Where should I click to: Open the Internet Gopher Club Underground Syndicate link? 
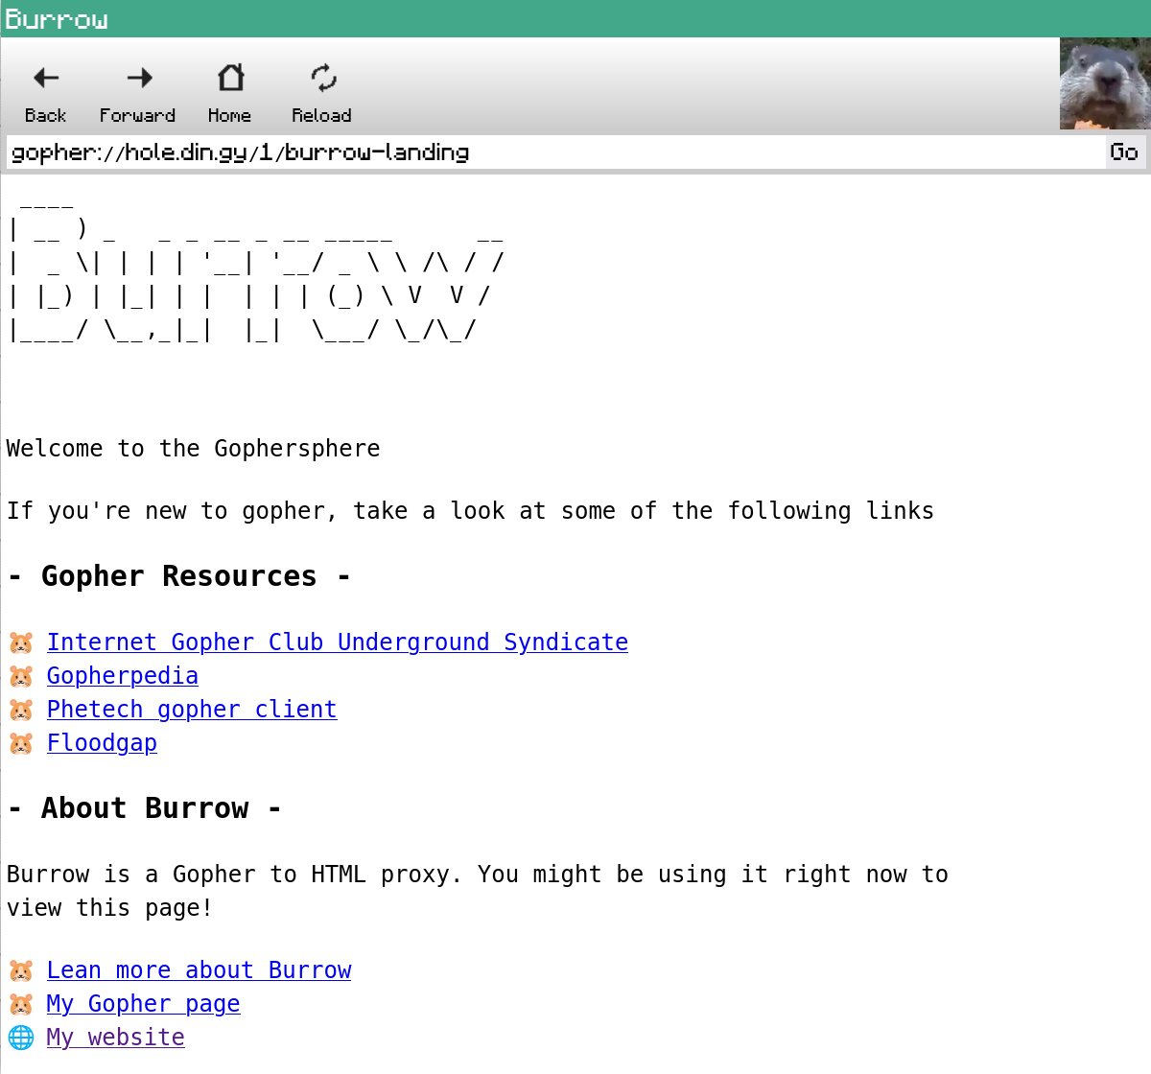338,642
